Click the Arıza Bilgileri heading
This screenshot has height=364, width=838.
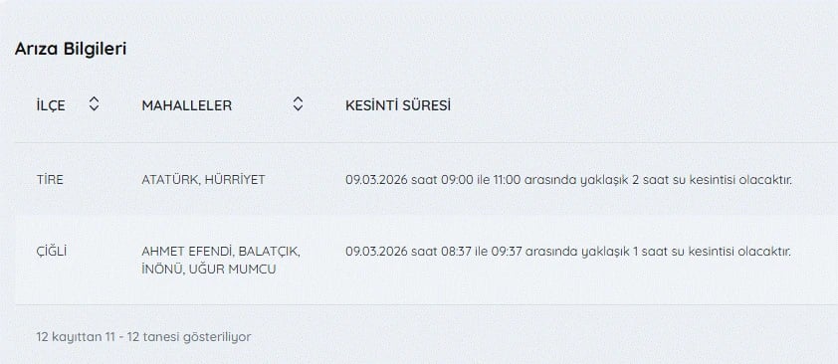[x=71, y=49]
